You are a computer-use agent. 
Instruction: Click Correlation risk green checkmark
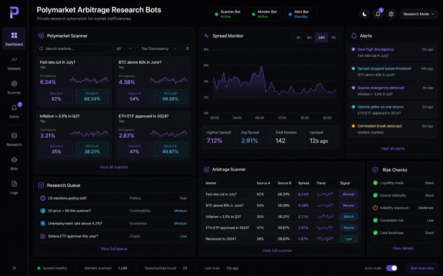point(375,220)
